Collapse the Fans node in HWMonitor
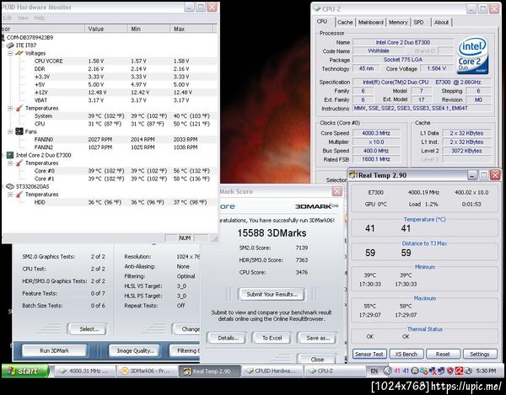 pyautogui.click(x=10, y=131)
